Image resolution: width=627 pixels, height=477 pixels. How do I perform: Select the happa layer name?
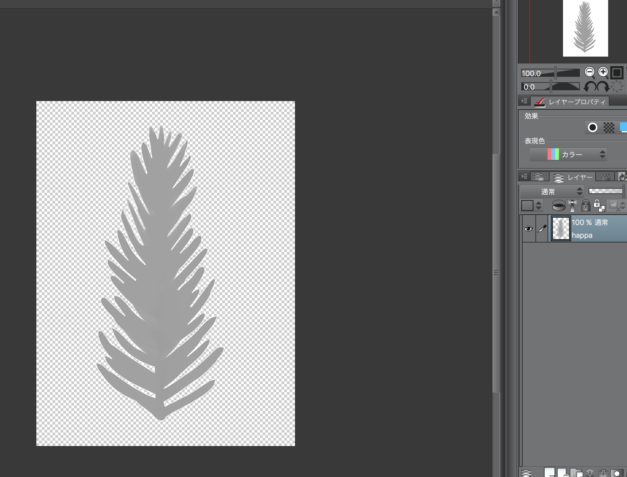582,235
